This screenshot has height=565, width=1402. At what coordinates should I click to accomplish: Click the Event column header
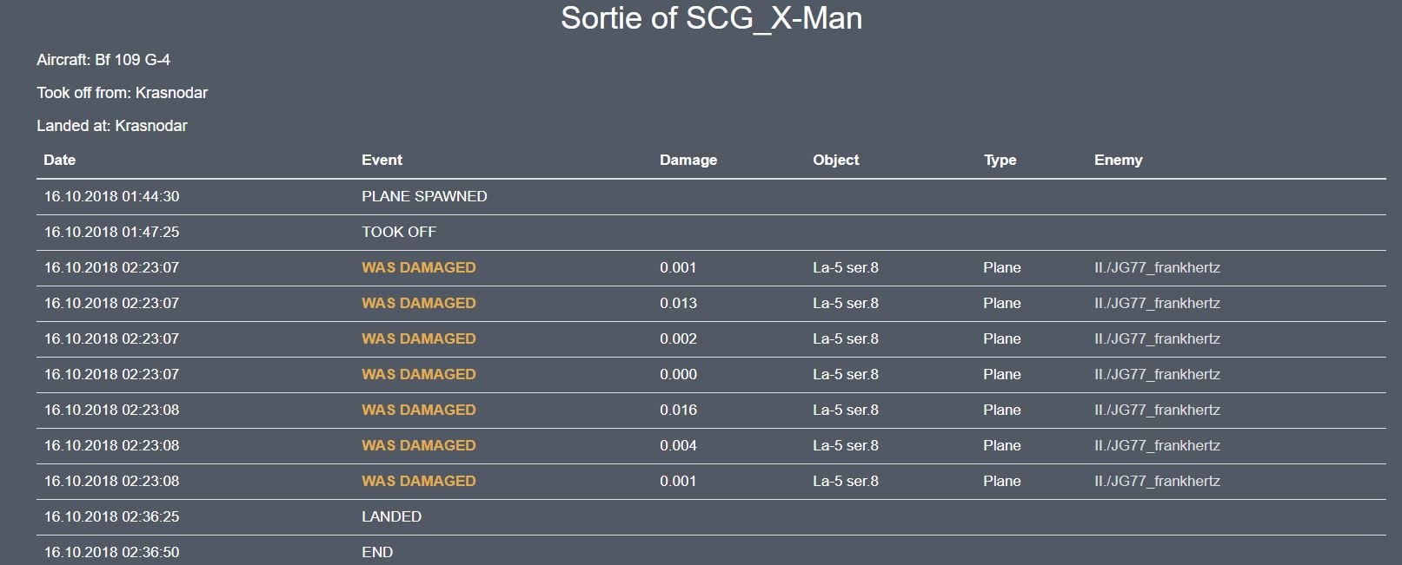pyautogui.click(x=382, y=160)
